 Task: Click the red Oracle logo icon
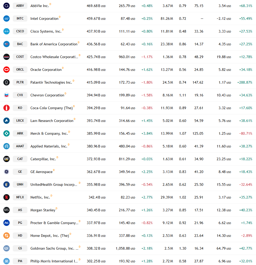(x=7, y=70)
